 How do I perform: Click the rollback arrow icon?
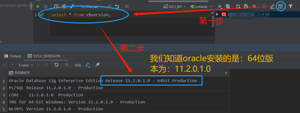coord(117,7)
